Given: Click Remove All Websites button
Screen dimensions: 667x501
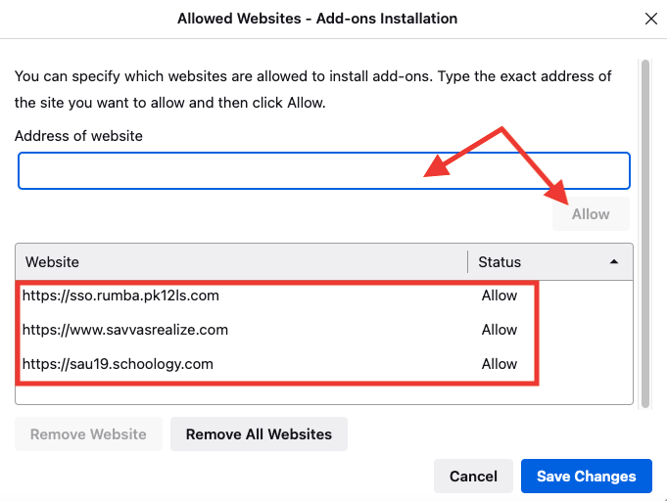Looking at the screenshot, I should click(259, 433).
